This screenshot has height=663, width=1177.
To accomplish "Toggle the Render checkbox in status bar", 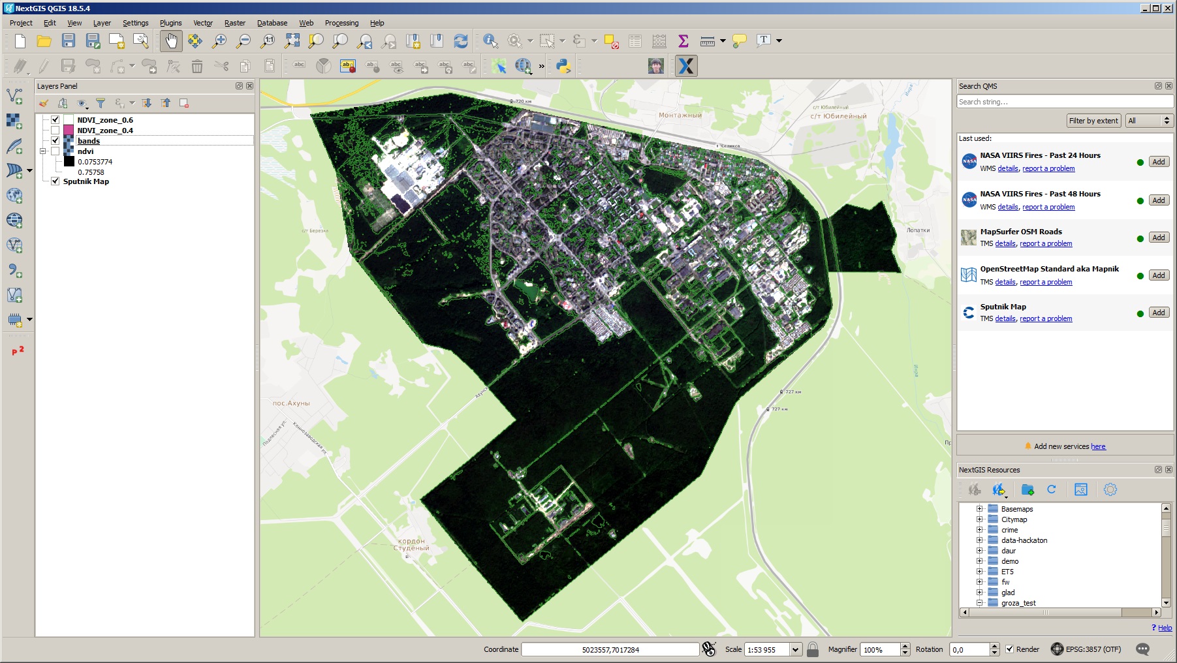I will [1010, 649].
